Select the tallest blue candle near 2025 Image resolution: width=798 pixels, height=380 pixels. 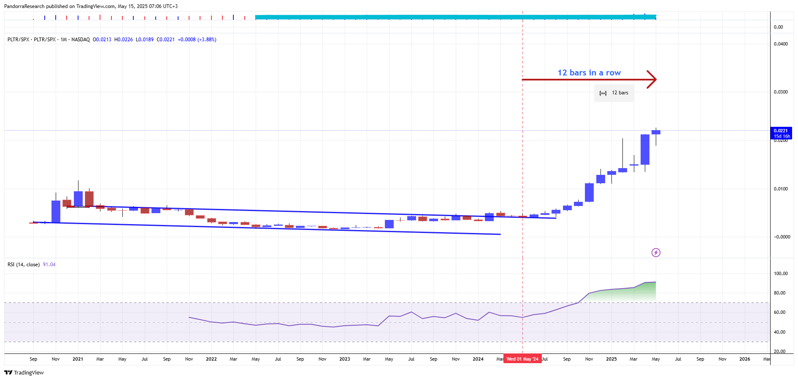click(645, 150)
